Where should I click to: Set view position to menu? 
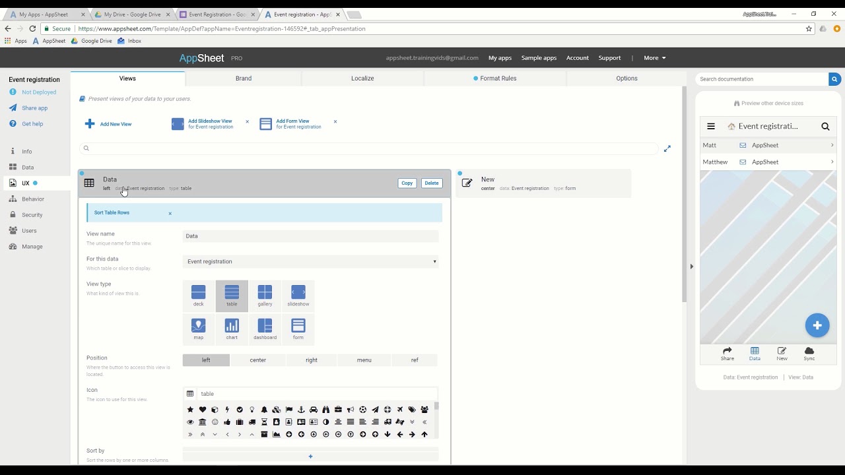tap(364, 360)
